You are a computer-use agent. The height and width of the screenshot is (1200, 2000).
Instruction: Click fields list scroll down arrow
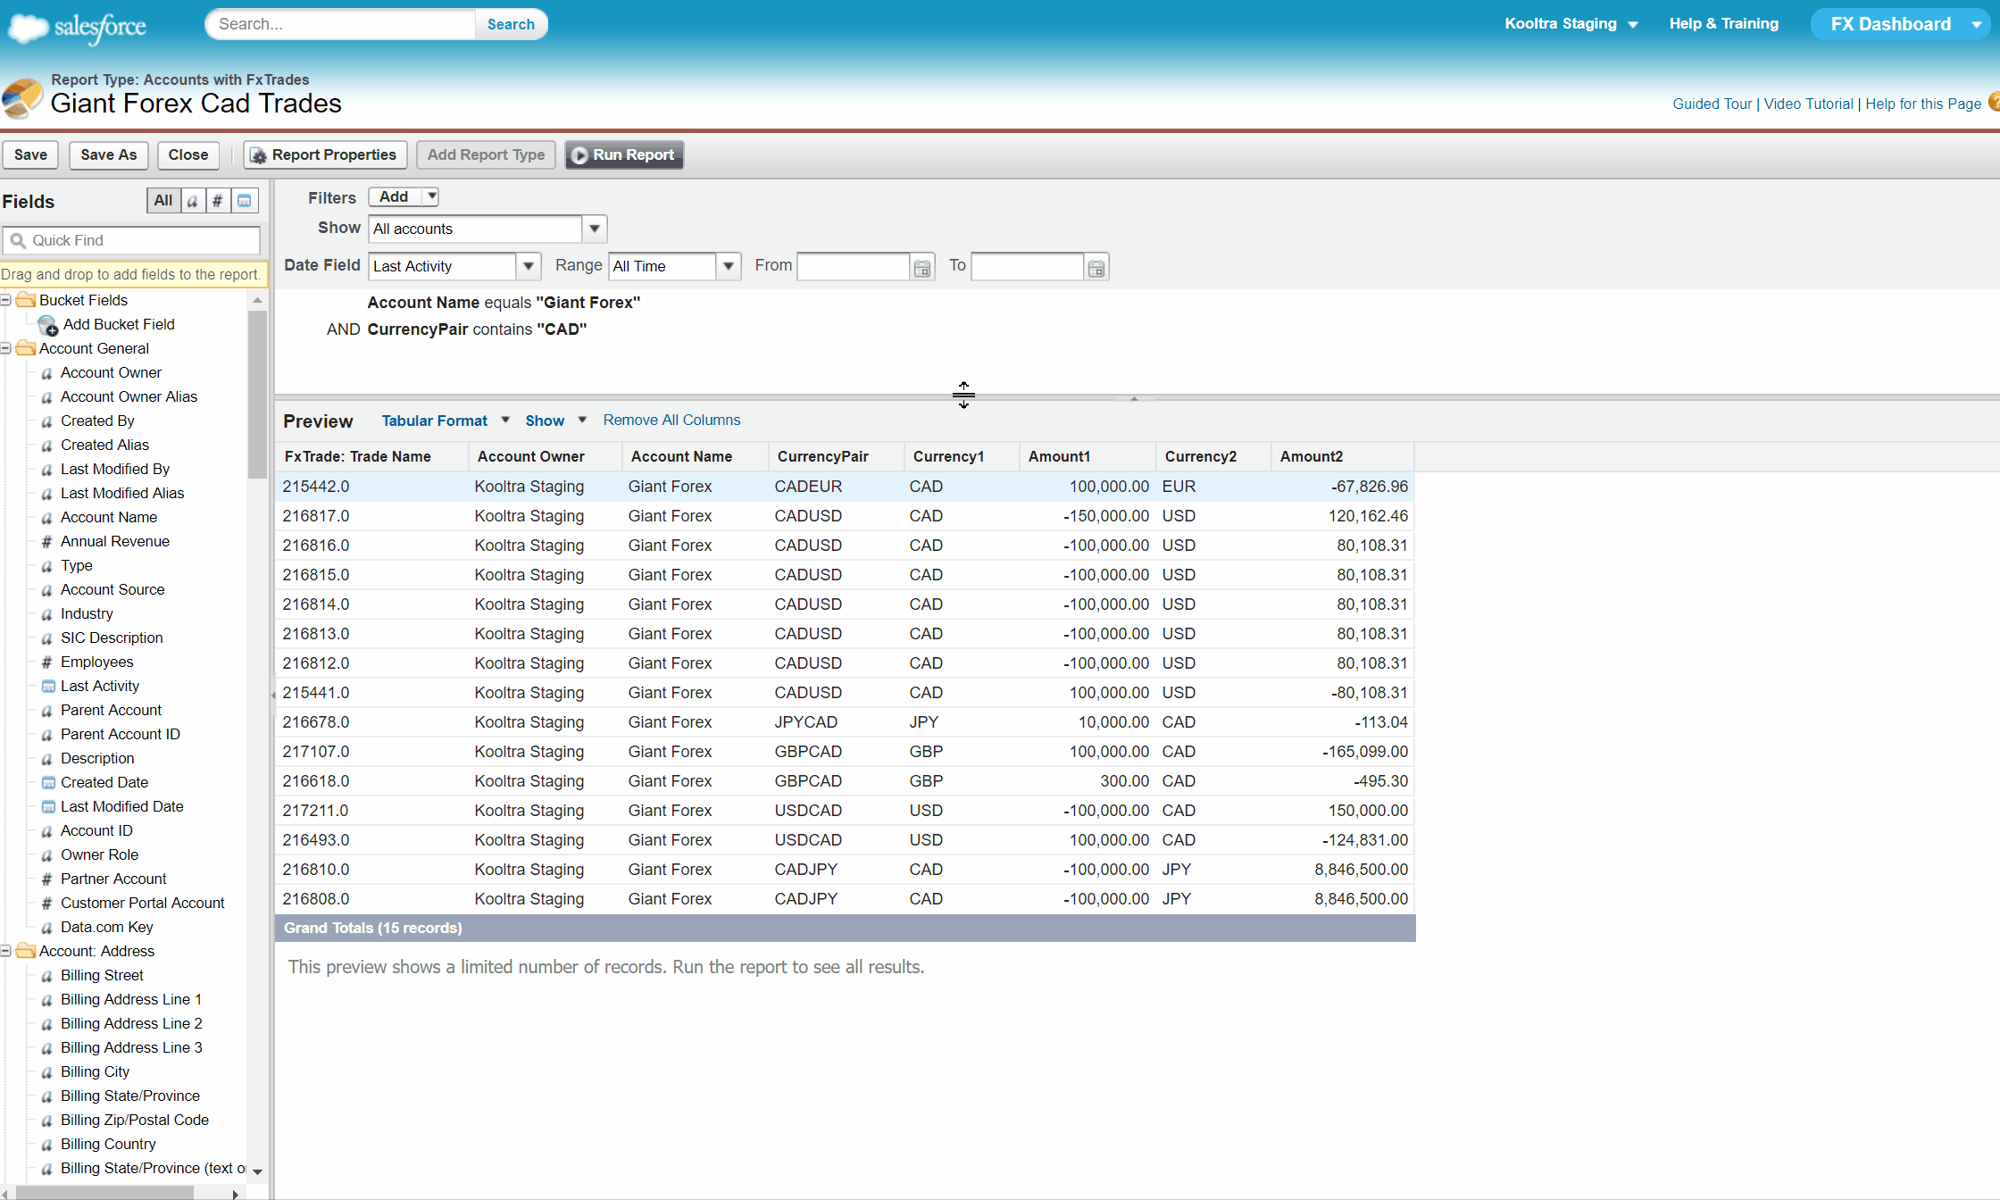(257, 1171)
